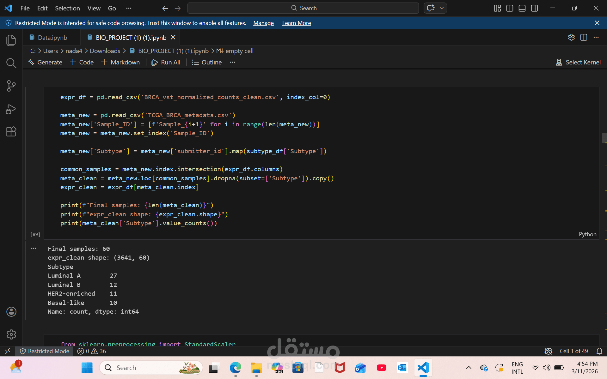Switch to the Data.ipynb tab
The height and width of the screenshot is (379, 607).
point(52,38)
